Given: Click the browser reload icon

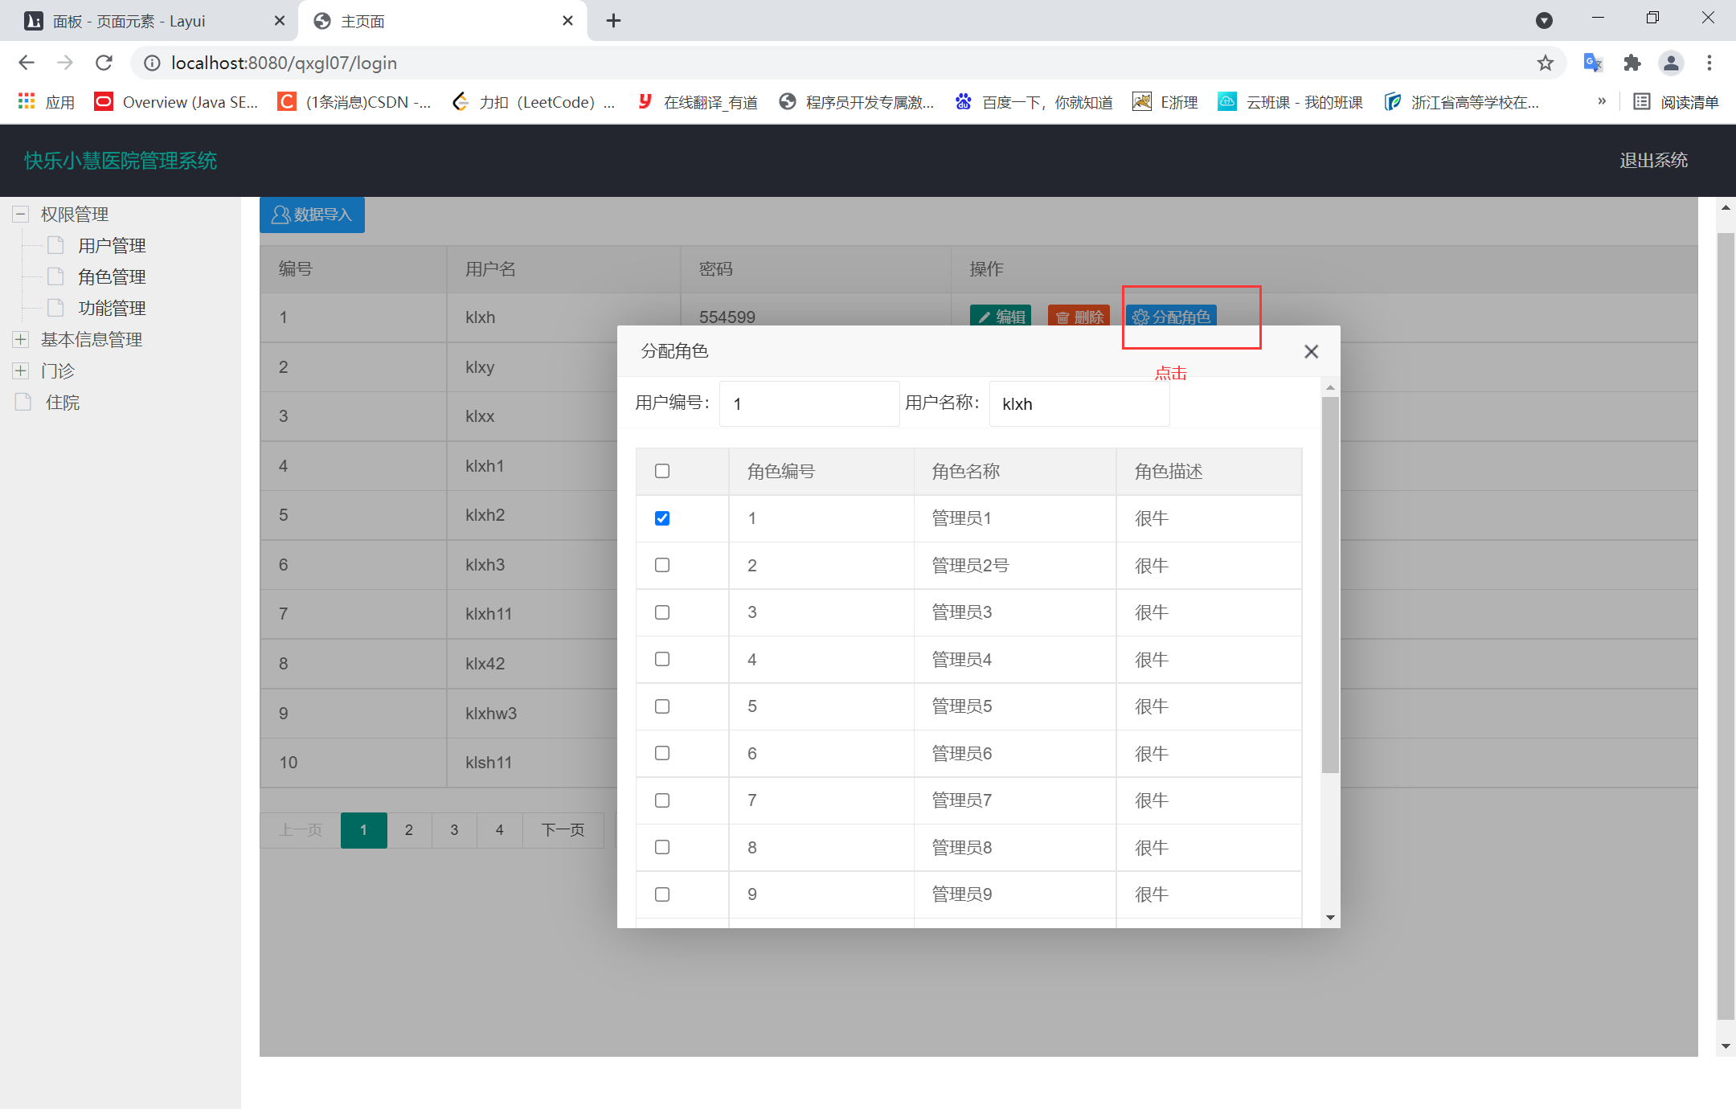Looking at the screenshot, I should [x=104, y=63].
